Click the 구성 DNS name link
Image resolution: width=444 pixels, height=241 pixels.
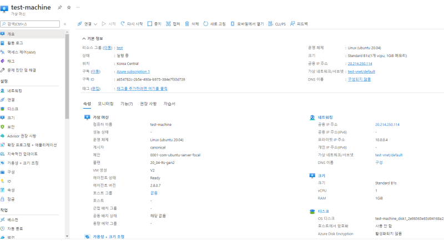(x=379, y=163)
